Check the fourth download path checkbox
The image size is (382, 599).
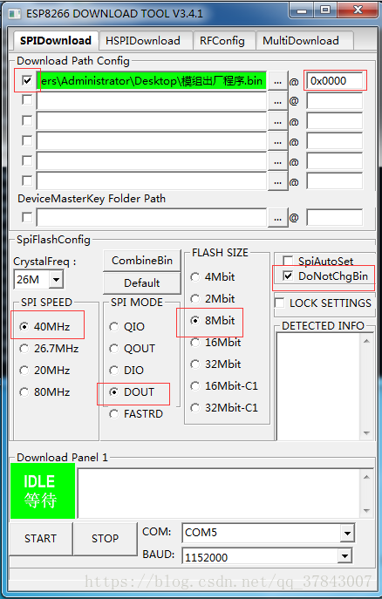tap(27, 140)
